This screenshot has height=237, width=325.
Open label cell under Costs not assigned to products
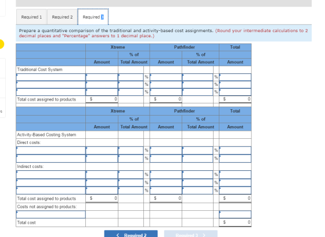pos(51,214)
